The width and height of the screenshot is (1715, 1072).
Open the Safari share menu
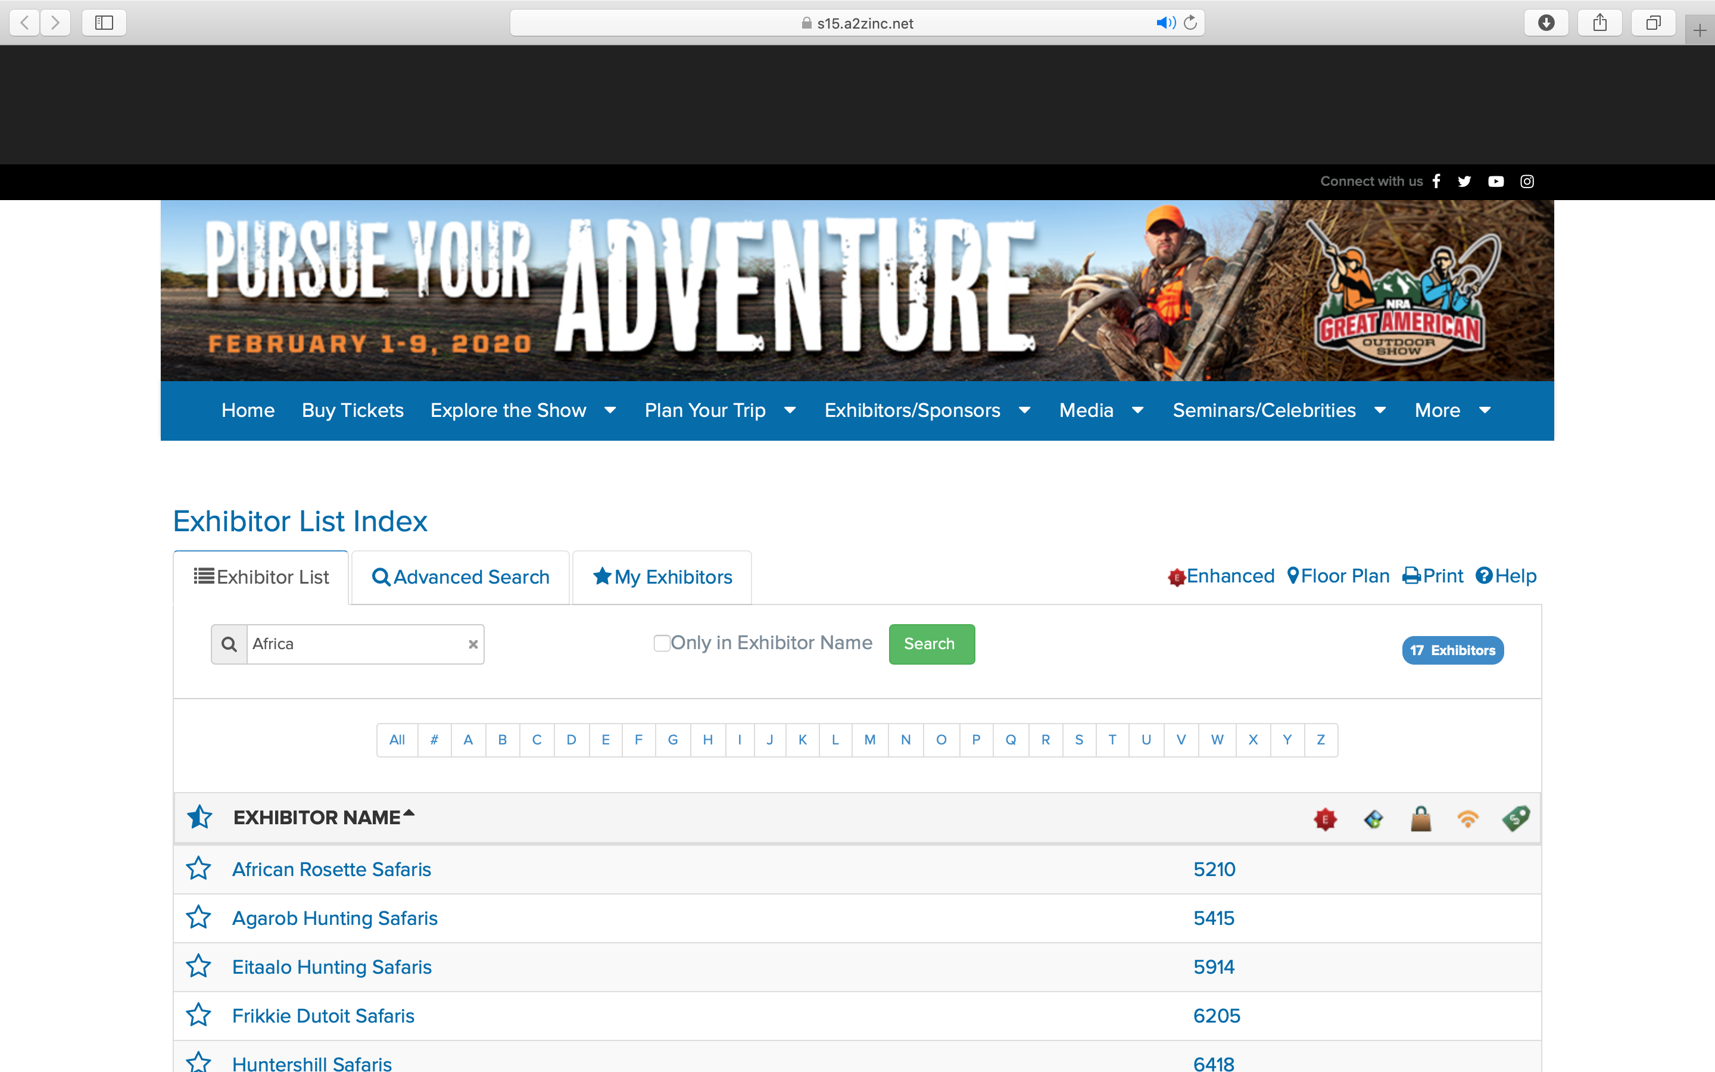1599,23
